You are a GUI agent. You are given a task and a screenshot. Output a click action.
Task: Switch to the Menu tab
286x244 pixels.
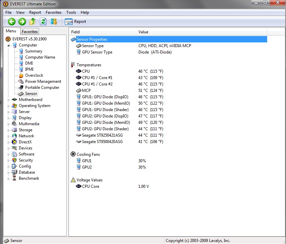[11, 31]
